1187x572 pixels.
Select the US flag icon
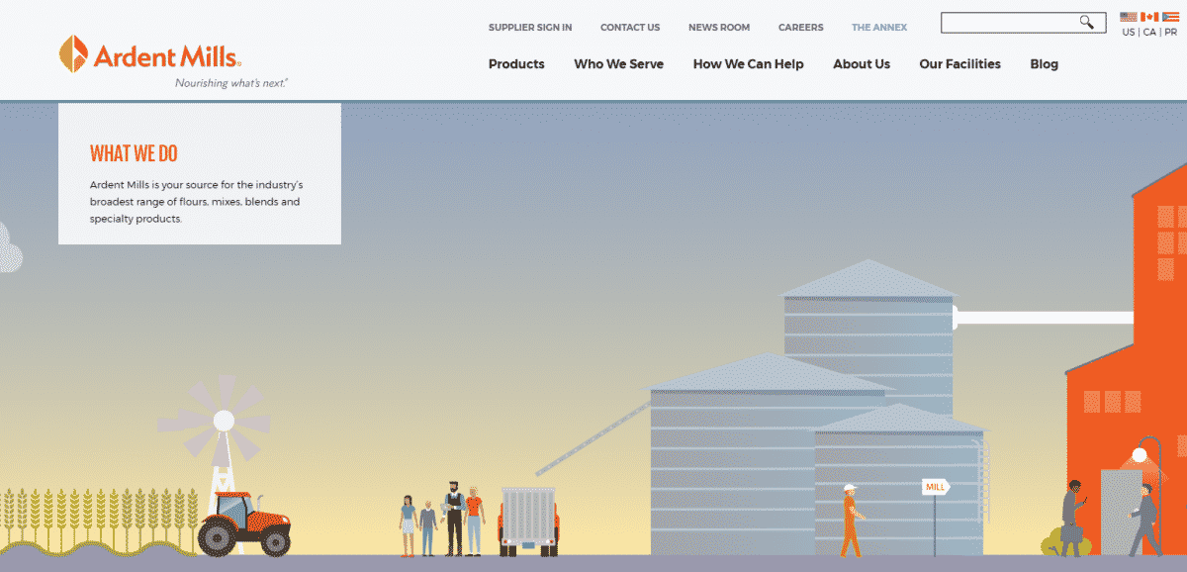[1129, 17]
